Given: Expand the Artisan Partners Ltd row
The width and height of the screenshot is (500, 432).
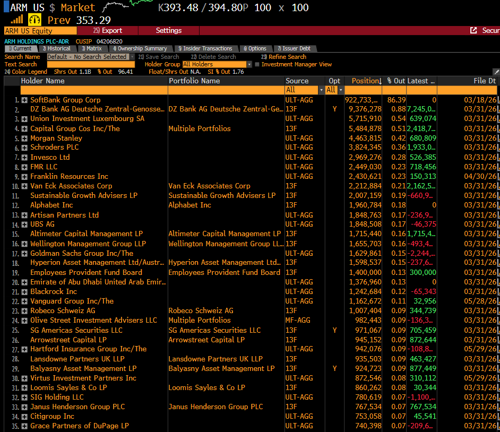Looking at the screenshot, I should pos(24,215).
